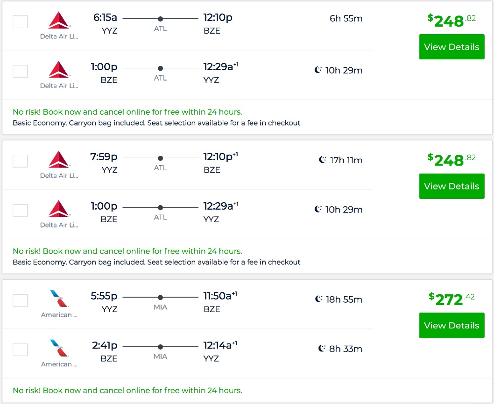This screenshot has width=494, height=404.
Task: Click the moon icon beside 18h 55m duration
Action: pyautogui.click(x=319, y=299)
